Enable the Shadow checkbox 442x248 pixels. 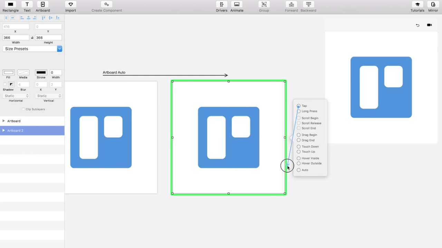(5, 84)
